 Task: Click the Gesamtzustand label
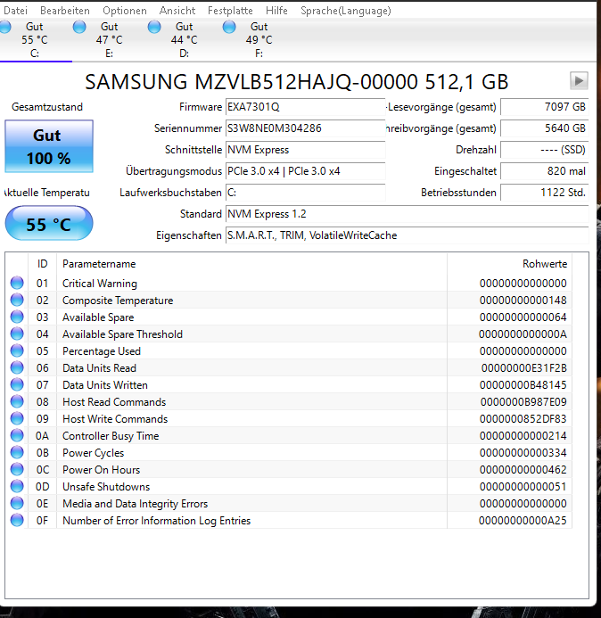pos(47,107)
